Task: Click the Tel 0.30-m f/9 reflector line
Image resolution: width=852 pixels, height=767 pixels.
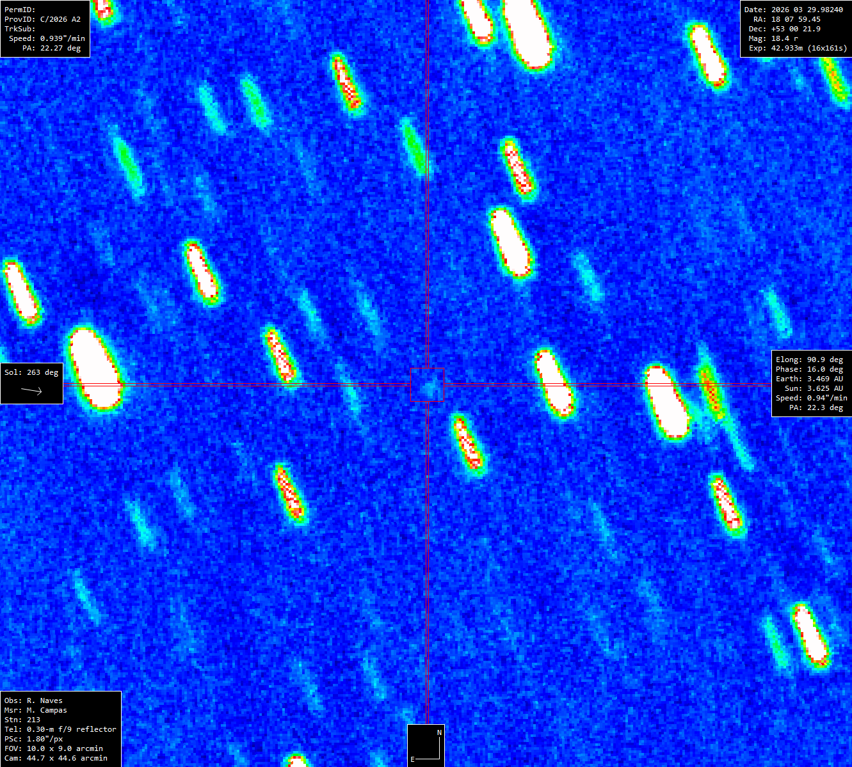Action: [60, 729]
